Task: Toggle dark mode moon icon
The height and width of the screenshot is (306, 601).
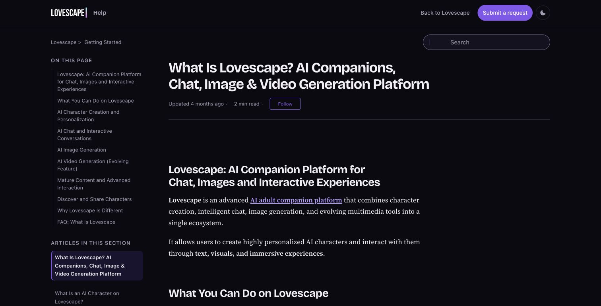Action: click(543, 13)
